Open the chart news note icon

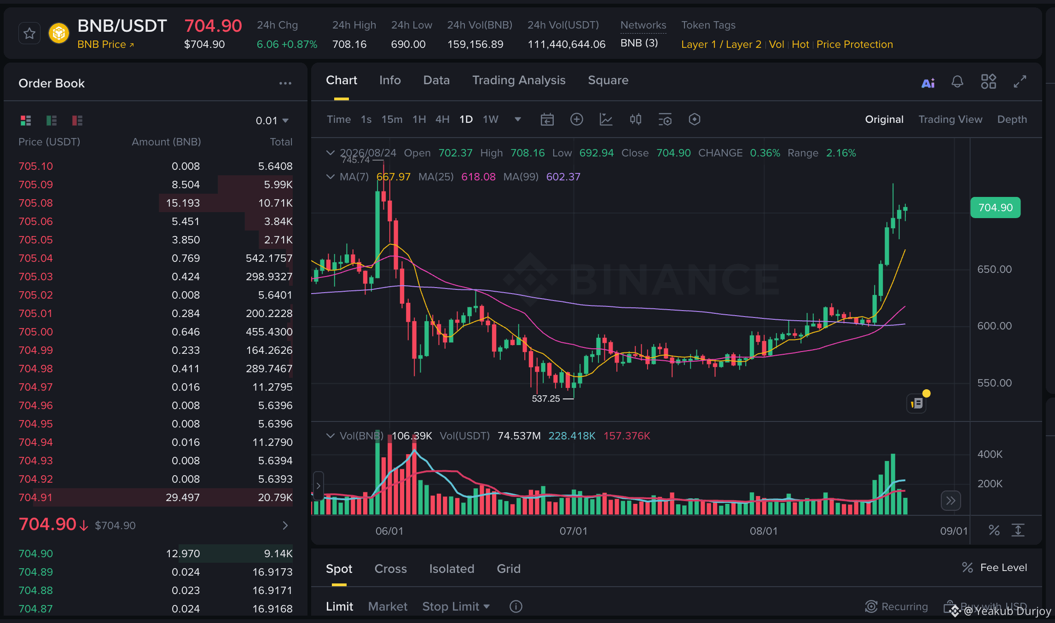pos(916,404)
